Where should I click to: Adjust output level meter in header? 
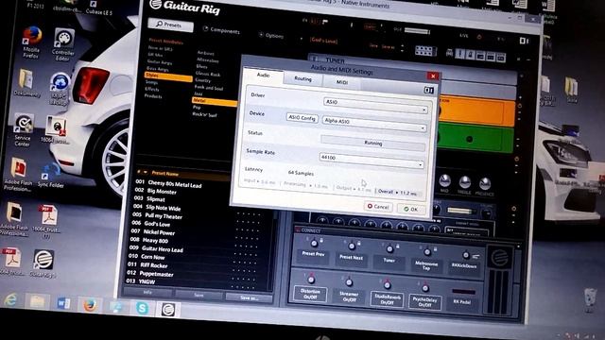[417, 31]
